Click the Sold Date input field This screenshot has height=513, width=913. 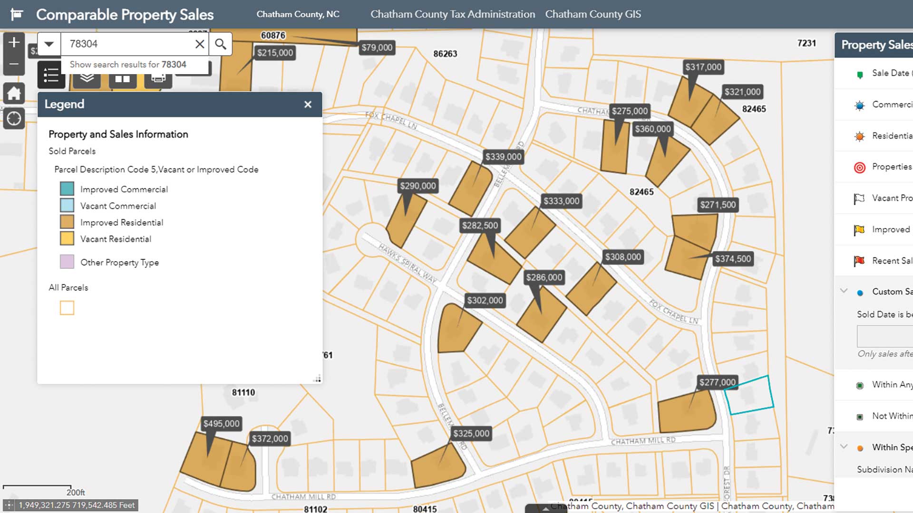pyautogui.click(x=884, y=336)
